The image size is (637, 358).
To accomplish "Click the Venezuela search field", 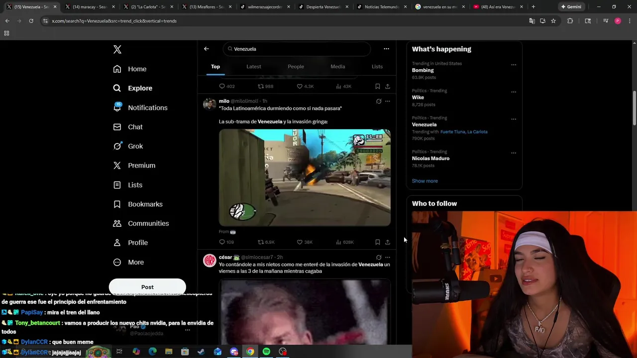I will (297, 49).
